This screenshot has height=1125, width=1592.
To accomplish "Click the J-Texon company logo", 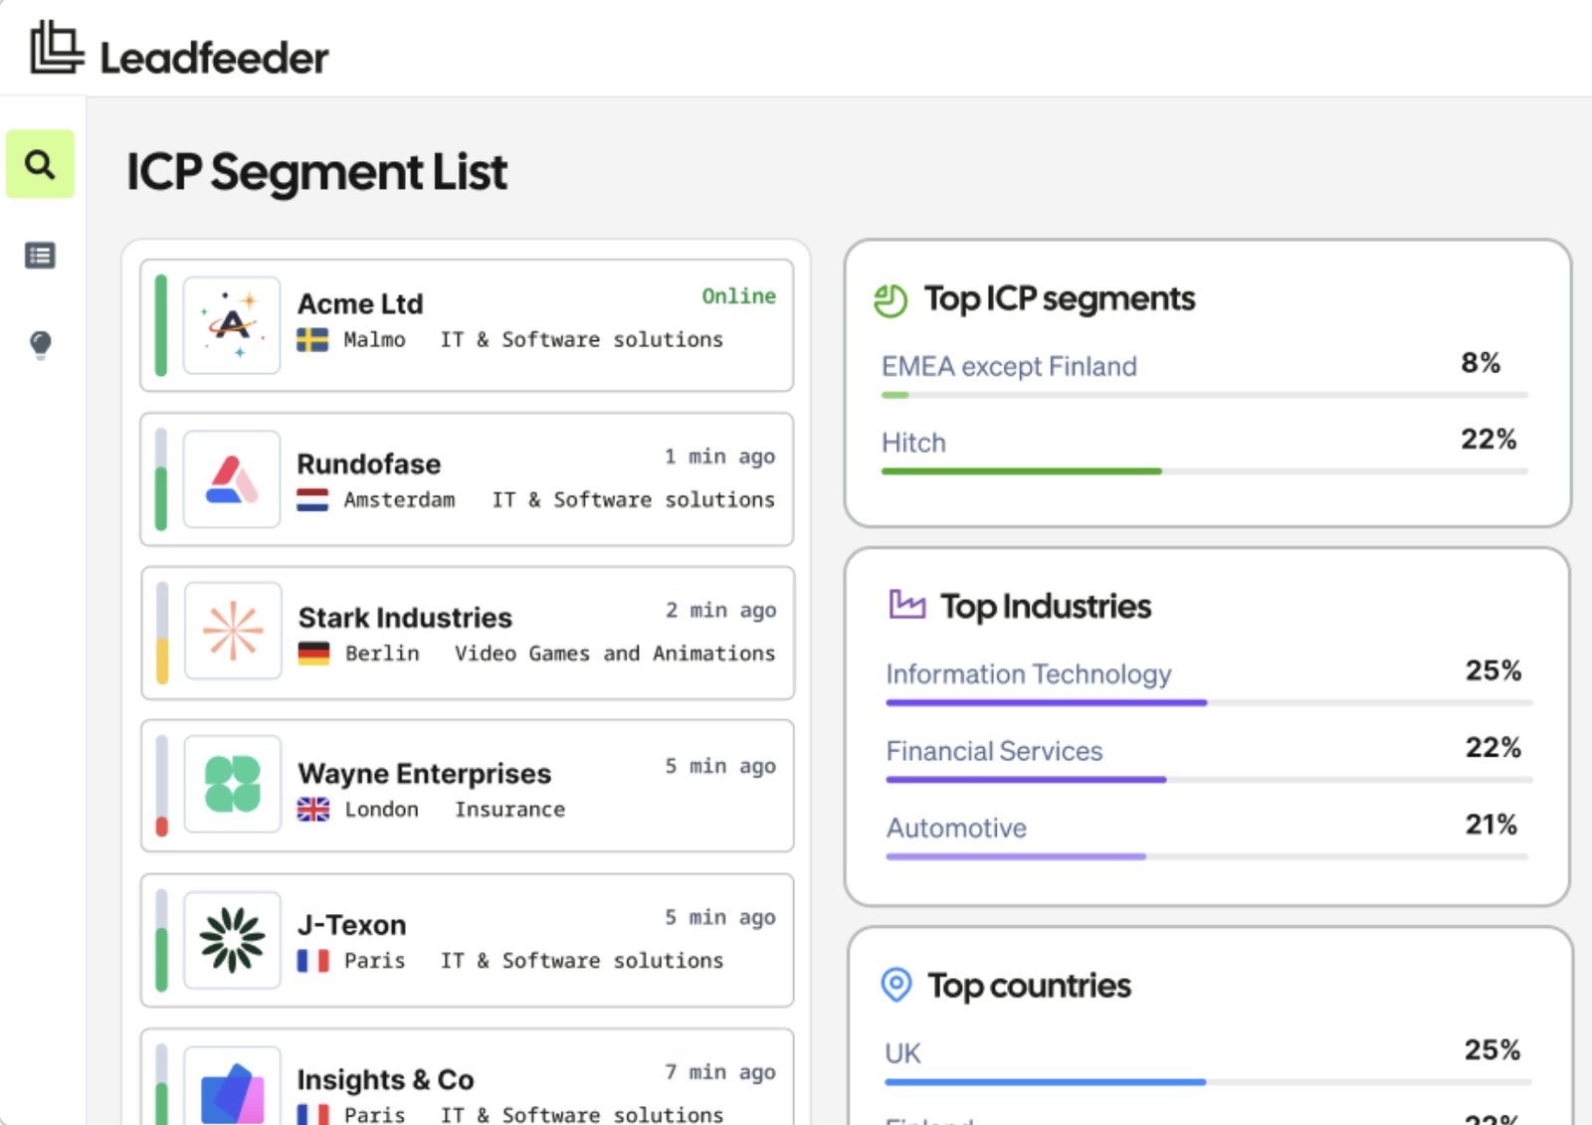I will (232, 939).
